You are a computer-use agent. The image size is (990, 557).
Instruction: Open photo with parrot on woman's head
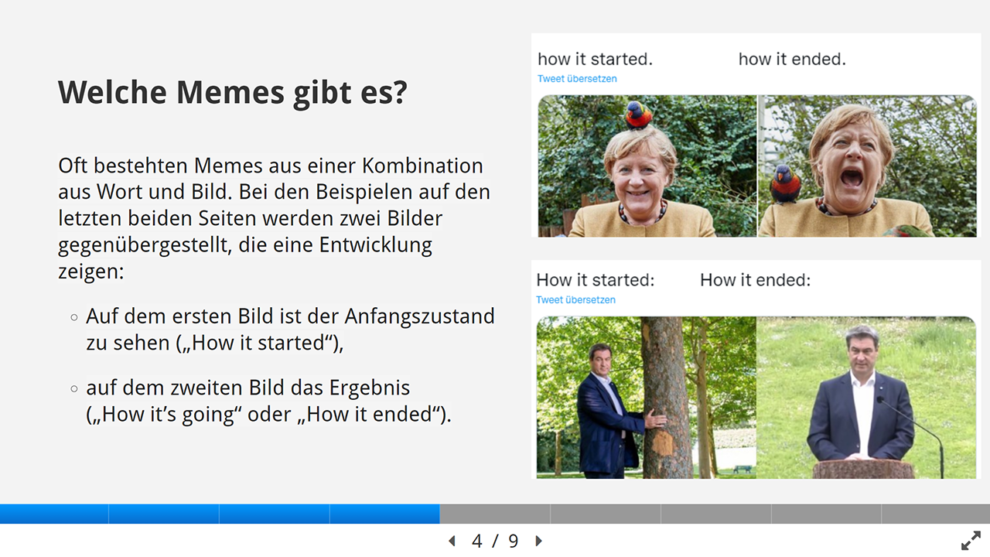pyautogui.click(x=647, y=166)
